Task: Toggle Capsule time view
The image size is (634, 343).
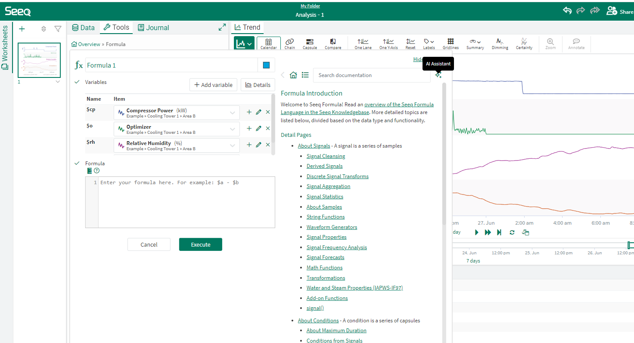Action: tap(310, 43)
